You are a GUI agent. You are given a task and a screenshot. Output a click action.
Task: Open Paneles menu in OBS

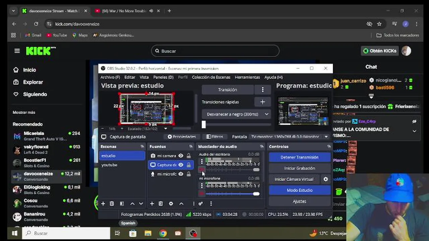[163, 77]
